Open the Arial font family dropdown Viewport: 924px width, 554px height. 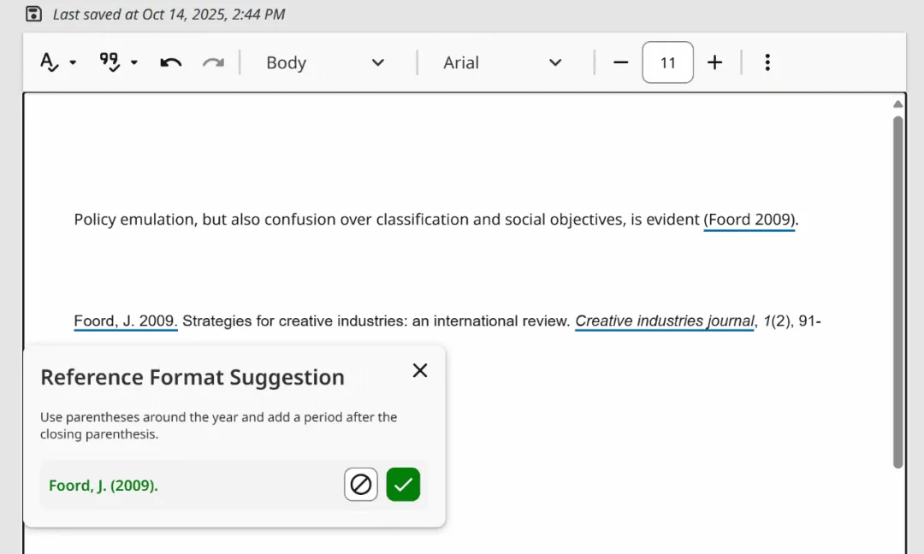pyautogui.click(x=502, y=62)
